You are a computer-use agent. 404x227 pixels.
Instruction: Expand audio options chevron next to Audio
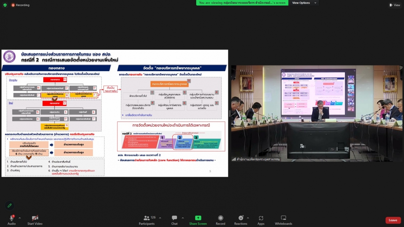pos(19,218)
